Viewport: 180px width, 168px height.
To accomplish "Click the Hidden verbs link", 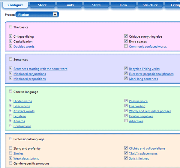I will point(22,101).
